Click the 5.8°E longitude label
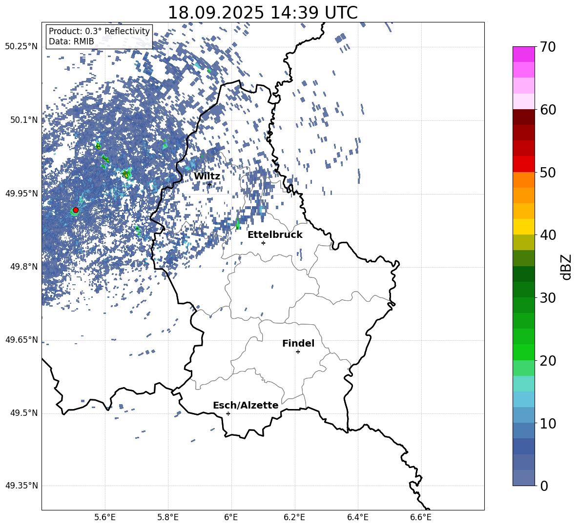This screenshot has height=527, width=578. pyautogui.click(x=168, y=517)
